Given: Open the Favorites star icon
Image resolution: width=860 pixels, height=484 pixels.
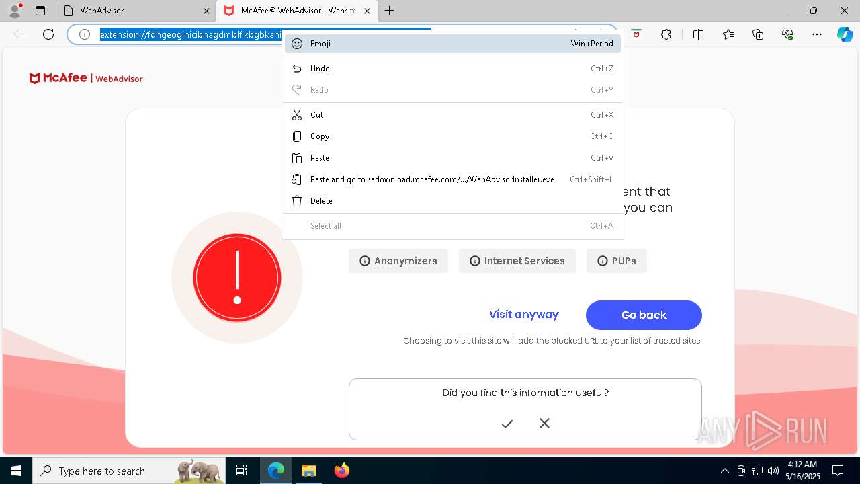Looking at the screenshot, I should 728,34.
